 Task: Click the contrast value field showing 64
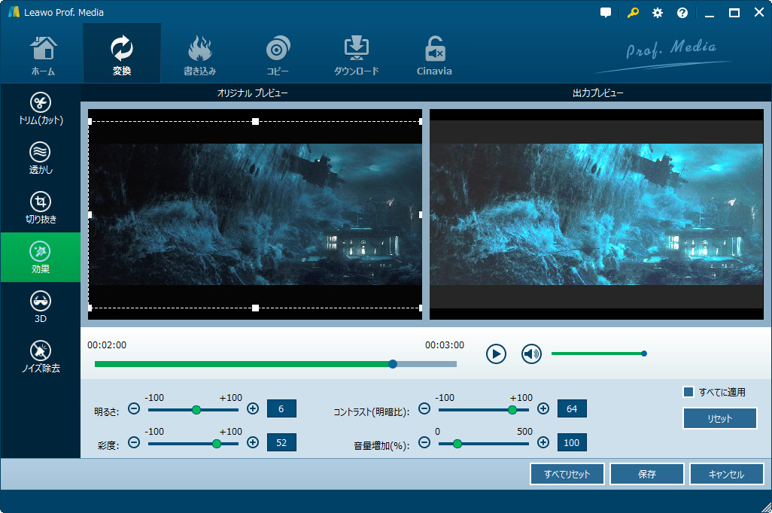tap(572, 408)
